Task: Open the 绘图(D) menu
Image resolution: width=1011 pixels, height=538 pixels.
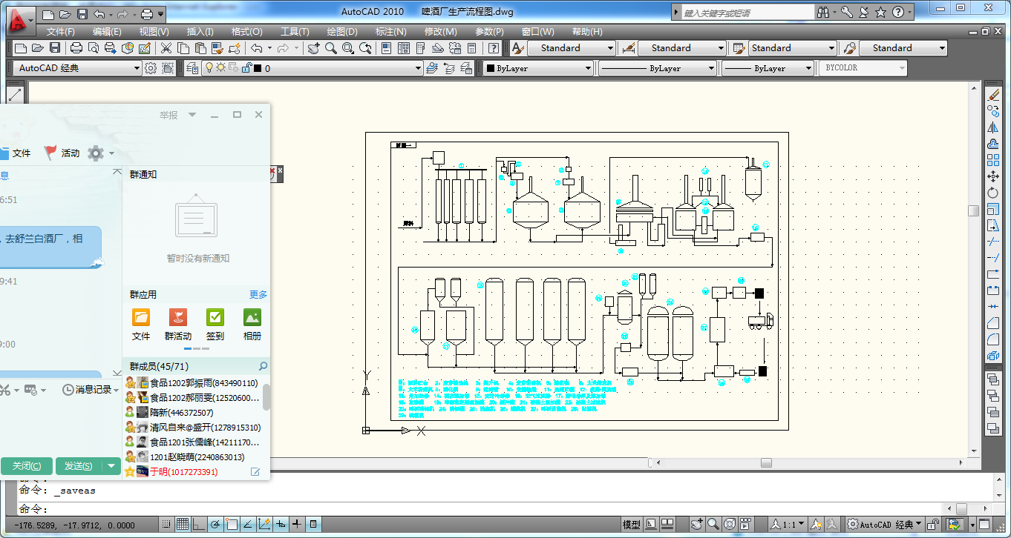Action: tap(342, 32)
